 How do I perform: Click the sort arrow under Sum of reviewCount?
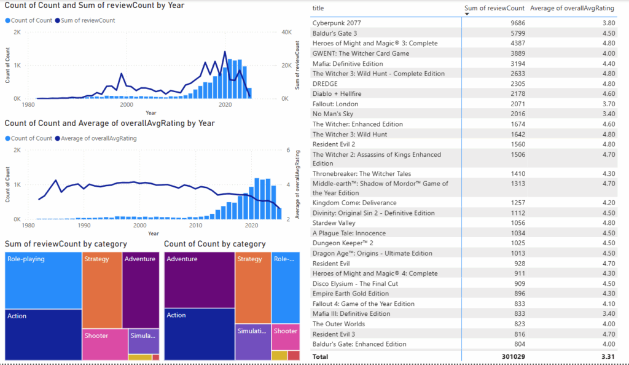467,14
